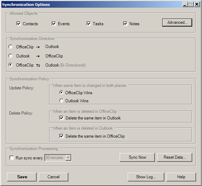Open the Advanced... options
Image resolution: width=202 pixels, height=186 pixels.
click(177, 22)
